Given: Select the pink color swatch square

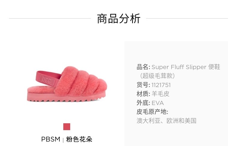Looking at the screenshot, I should [67, 127].
